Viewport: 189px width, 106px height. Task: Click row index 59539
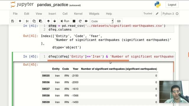46,102
